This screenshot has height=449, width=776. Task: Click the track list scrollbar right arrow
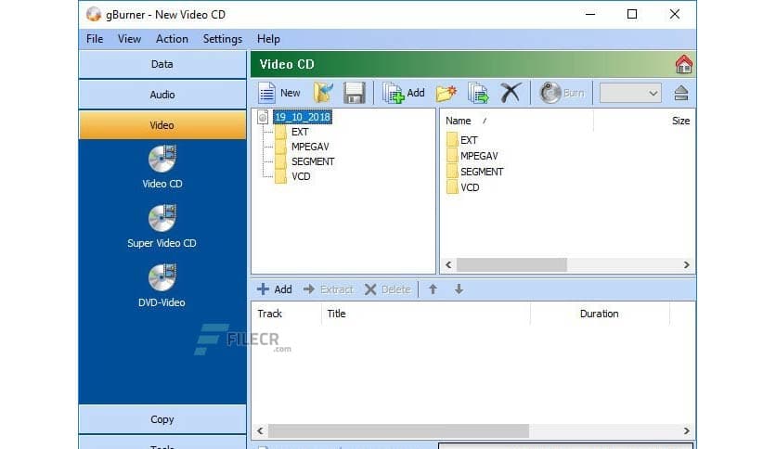tap(686, 431)
